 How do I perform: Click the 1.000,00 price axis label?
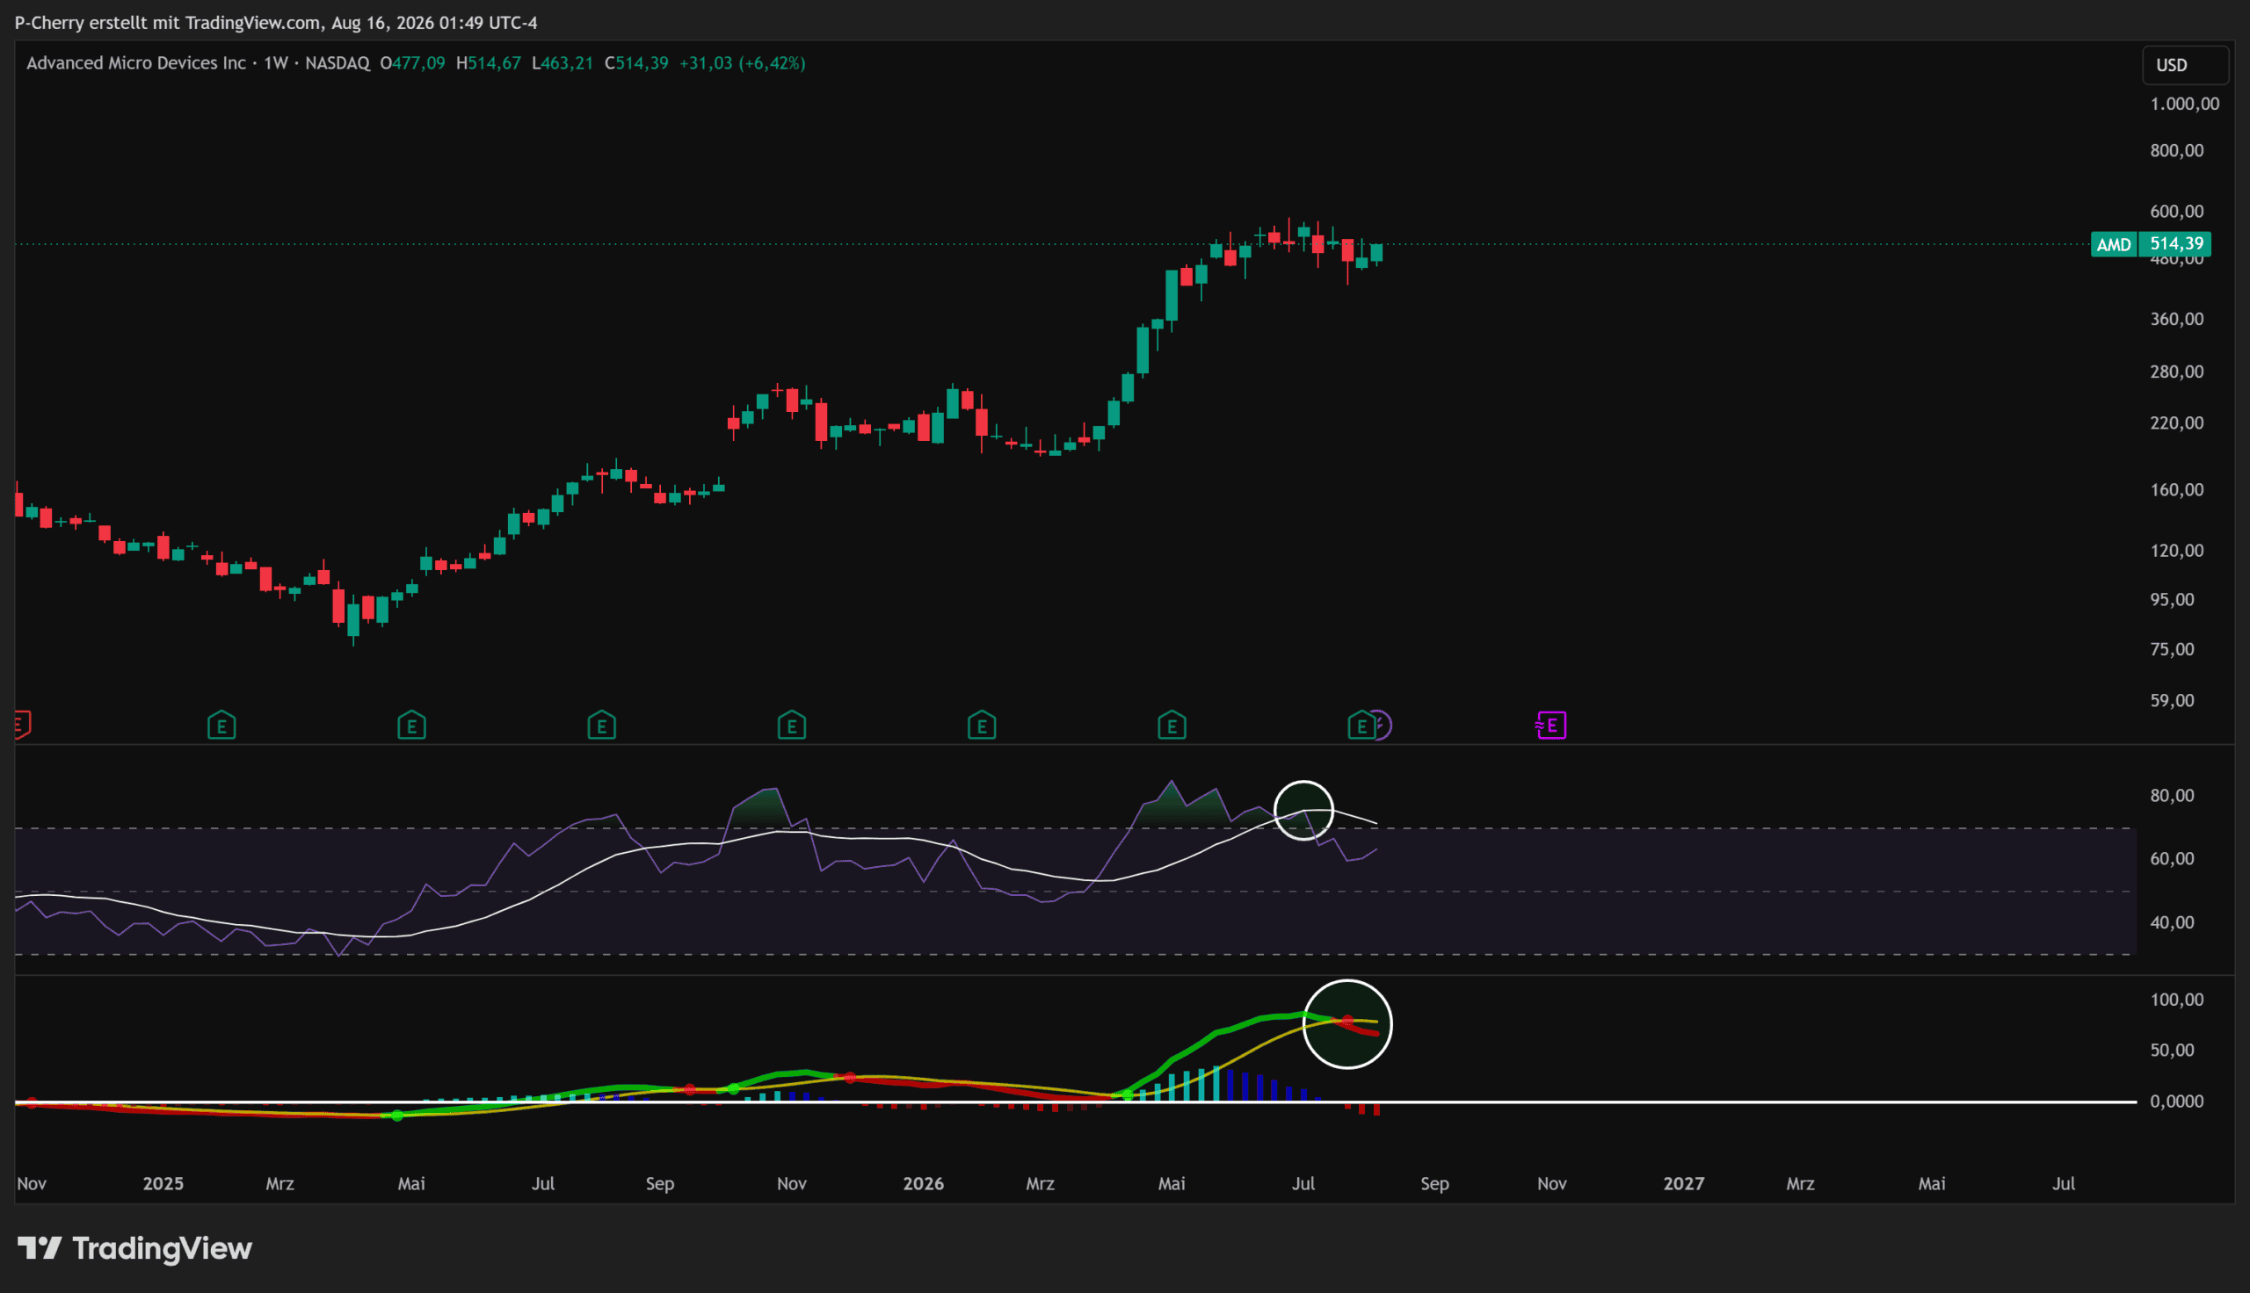(x=2184, y=104)
